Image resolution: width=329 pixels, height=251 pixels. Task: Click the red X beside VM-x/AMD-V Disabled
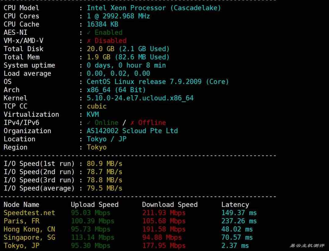tap(89, 41)
